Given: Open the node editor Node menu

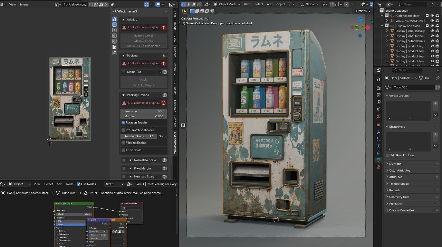Looking at the screenshot, I should 70,184.
